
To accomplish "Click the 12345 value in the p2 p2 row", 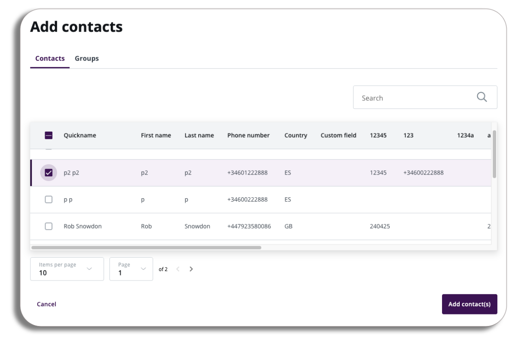I will pos(378,173).
